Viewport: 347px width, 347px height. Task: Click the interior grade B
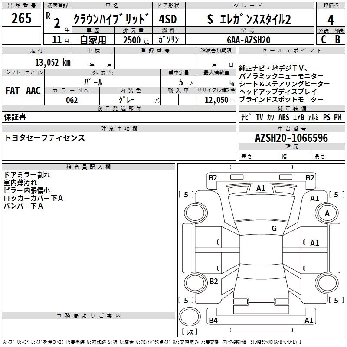point(338,39)
